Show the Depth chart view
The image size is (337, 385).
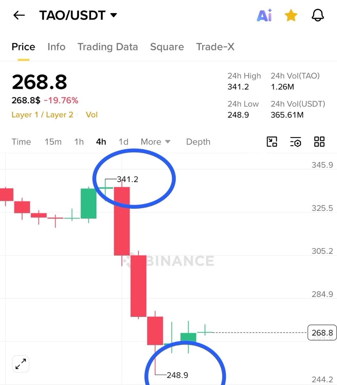[x=198, y=142]
